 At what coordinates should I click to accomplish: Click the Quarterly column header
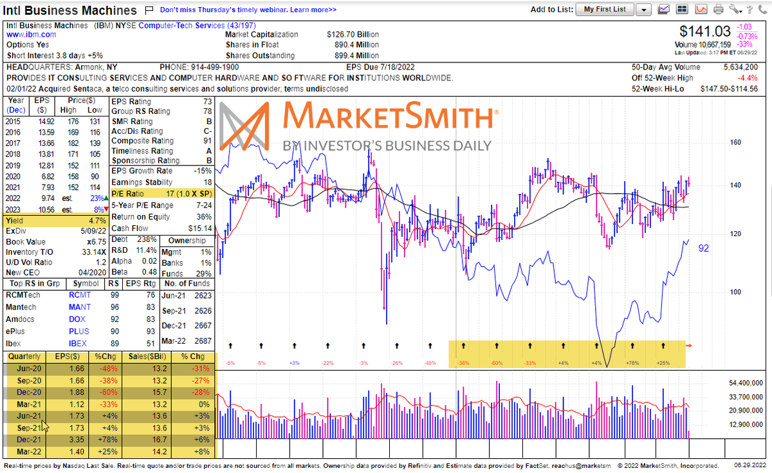tap(25, 356)
